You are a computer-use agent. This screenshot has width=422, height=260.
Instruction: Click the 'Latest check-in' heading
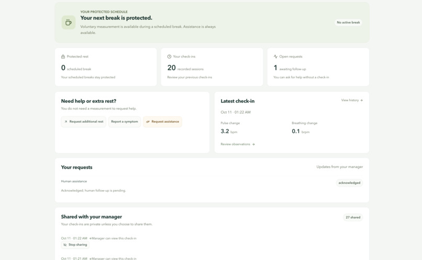[x=237, y=101]
